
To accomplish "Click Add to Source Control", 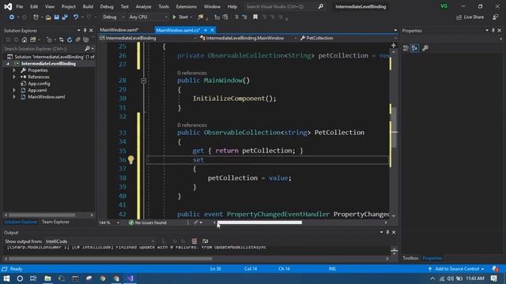I will 456,269.
